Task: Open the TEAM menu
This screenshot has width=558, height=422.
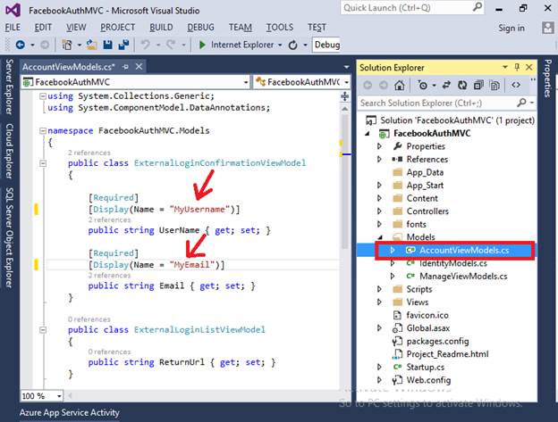Action: pyautogui.click(x=241, y=28)
